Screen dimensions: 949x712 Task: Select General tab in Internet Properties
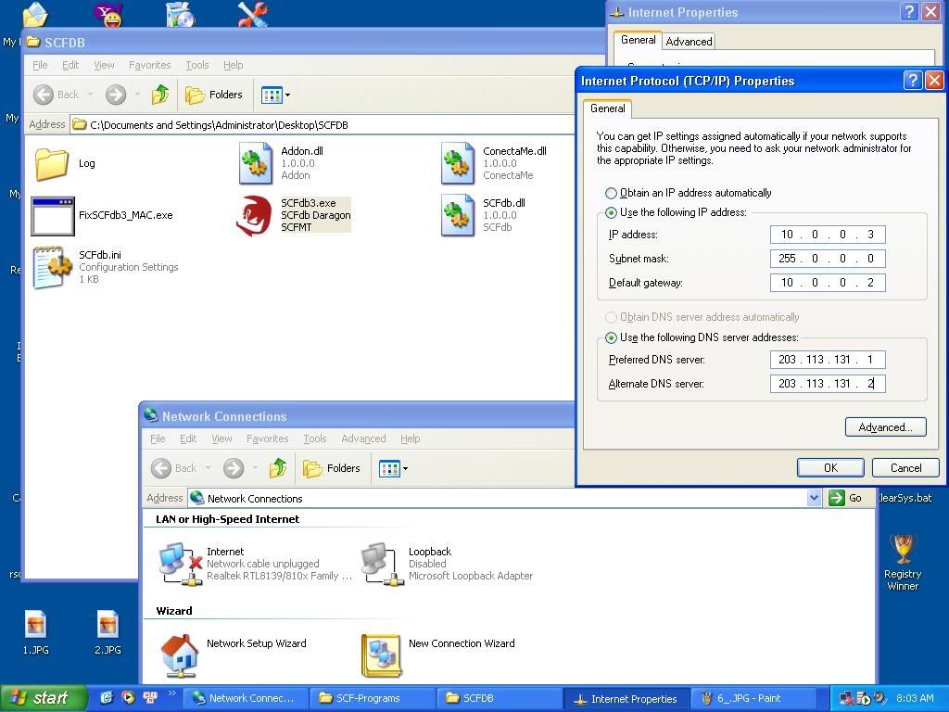[x=638, y=40]
